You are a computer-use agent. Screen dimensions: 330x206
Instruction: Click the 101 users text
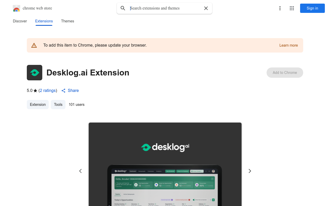[x=77, y=105]
